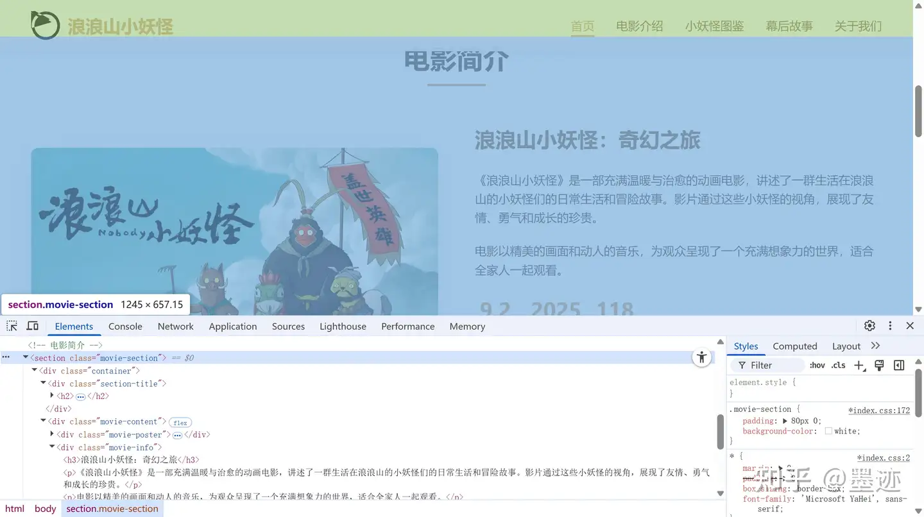Go to 关于我们 in page navigation
The height and width of the screenshot is (517, 924).
858,26
